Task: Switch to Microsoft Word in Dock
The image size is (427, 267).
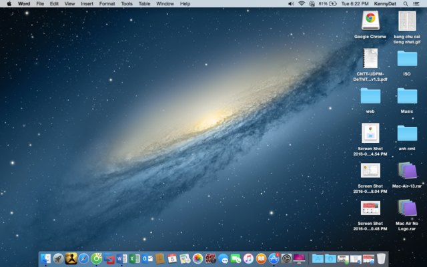Action: pos(121,258)
